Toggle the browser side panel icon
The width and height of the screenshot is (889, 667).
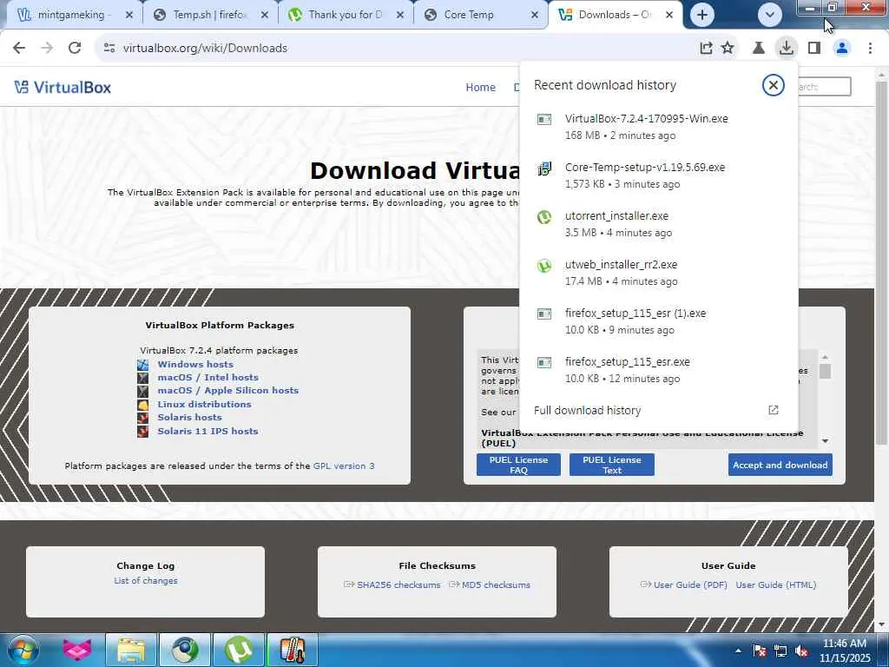pyautogui.click(x=814, y=49)
